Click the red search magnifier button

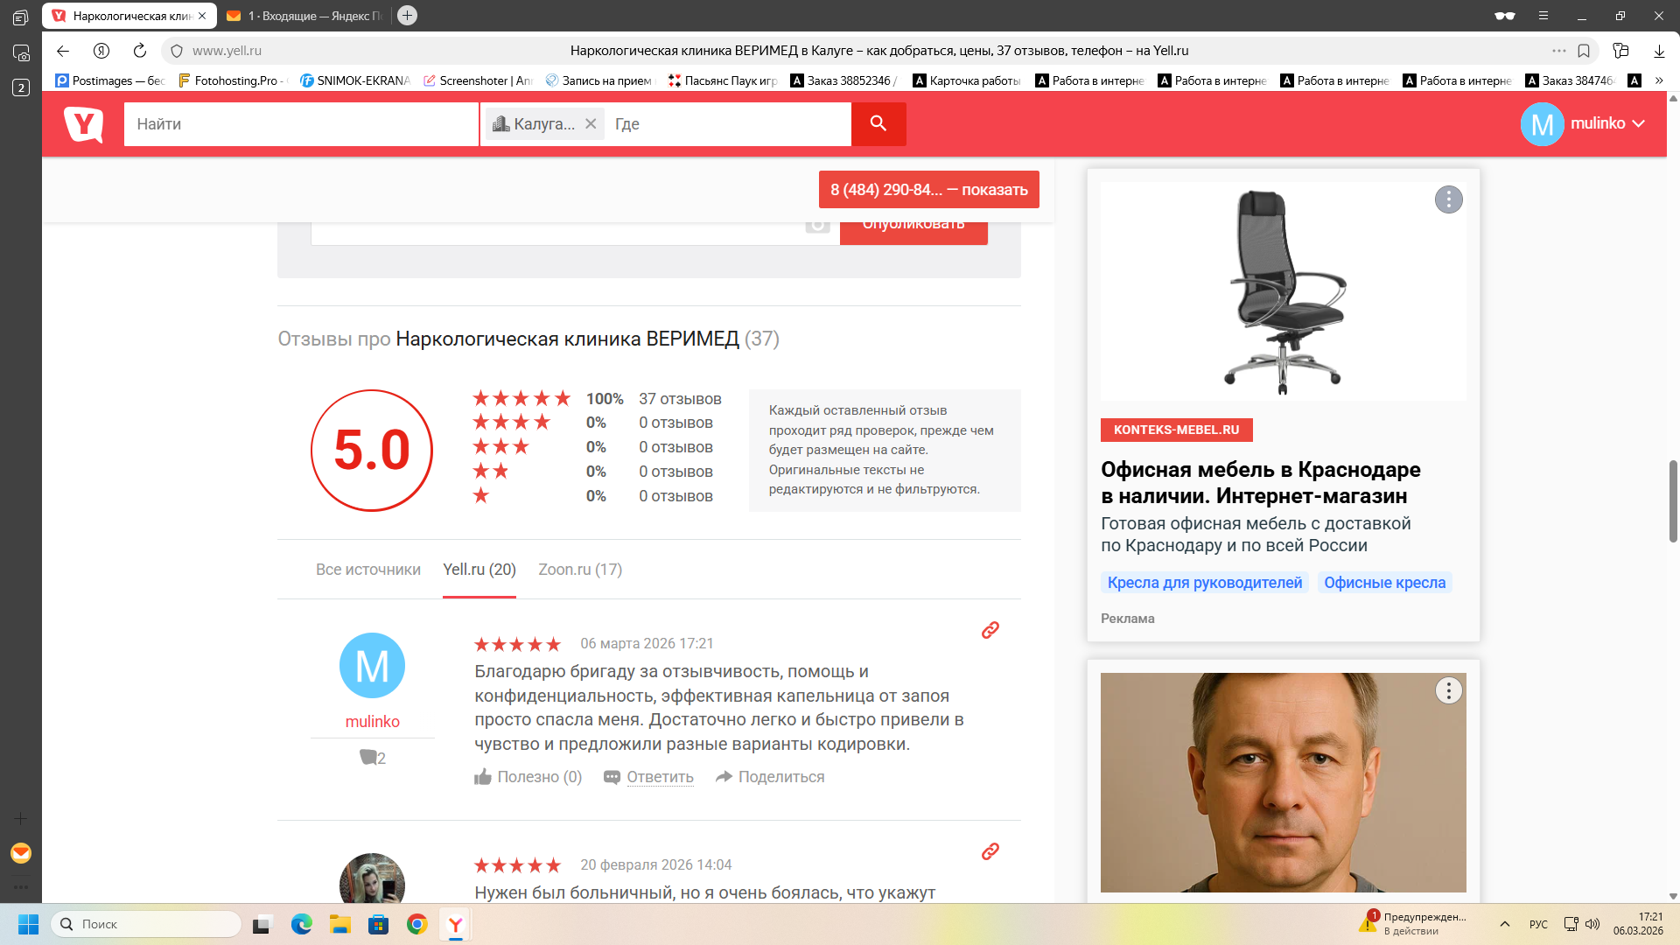[x=878, y=124]
